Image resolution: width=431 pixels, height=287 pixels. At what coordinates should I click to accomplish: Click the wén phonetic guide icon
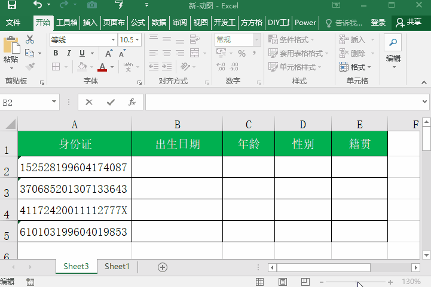pos(128,67)
